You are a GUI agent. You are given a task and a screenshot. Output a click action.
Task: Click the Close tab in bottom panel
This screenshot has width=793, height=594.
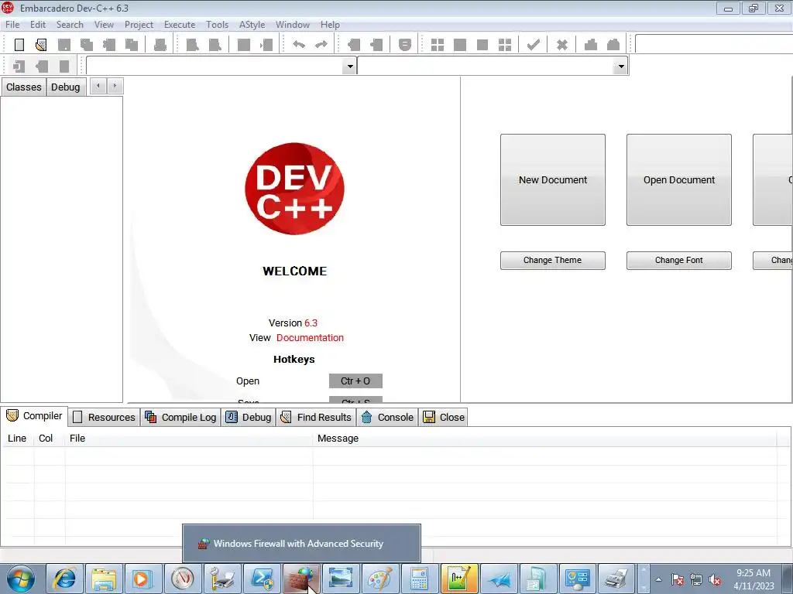click(x=444, y=417)
